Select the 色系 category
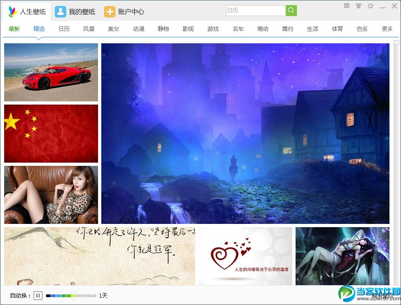This screenshot has width=401, height=305. pos(362,29)
